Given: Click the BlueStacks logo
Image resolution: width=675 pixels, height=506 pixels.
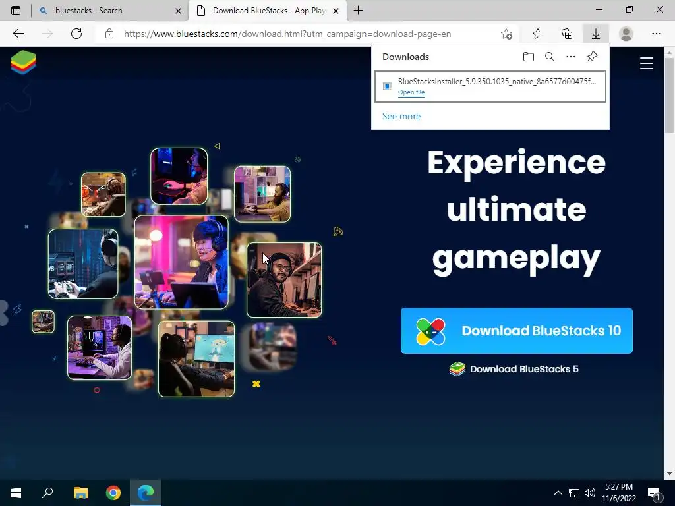Looking at the screenshot, I should (x=23, y=63).
